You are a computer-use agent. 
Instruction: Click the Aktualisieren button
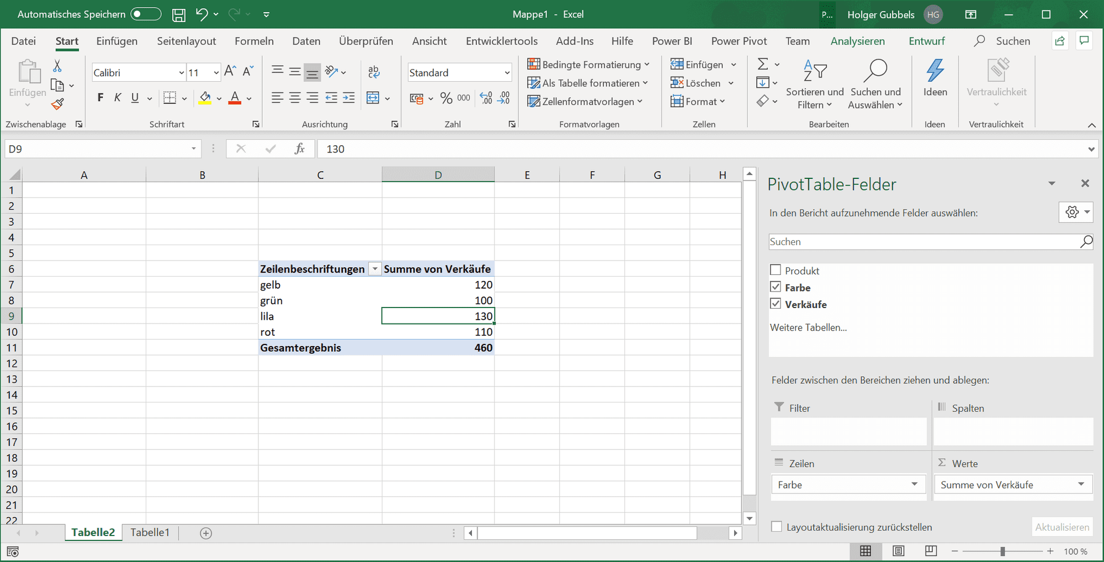(1062, 527)
